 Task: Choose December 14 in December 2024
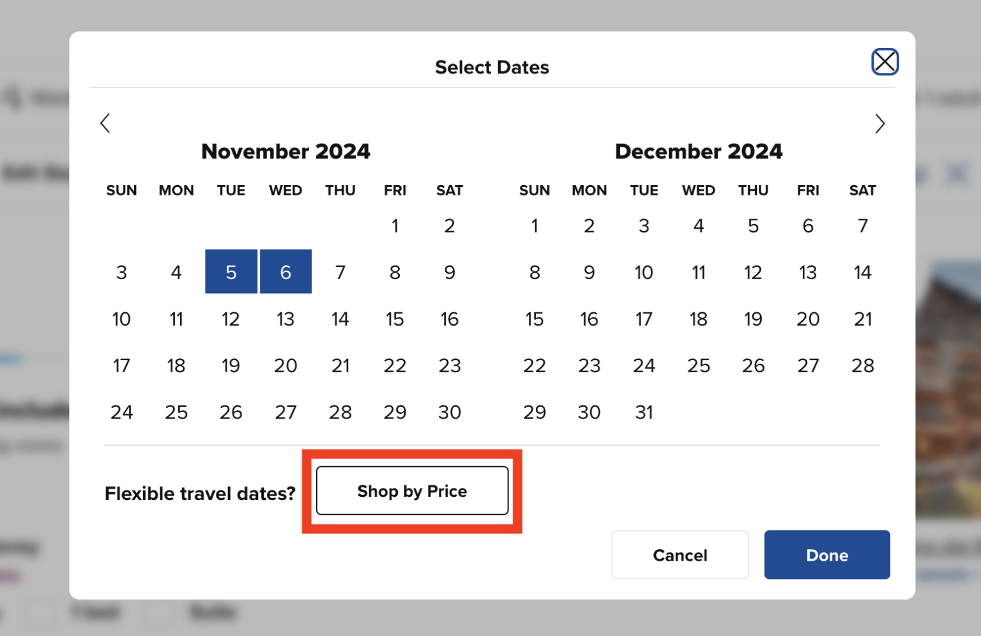coord(862,272)
